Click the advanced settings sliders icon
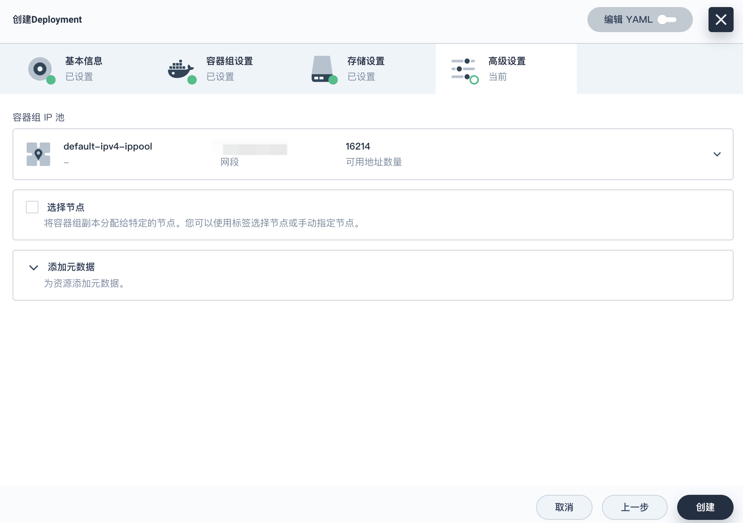 [x=463, y=69]
